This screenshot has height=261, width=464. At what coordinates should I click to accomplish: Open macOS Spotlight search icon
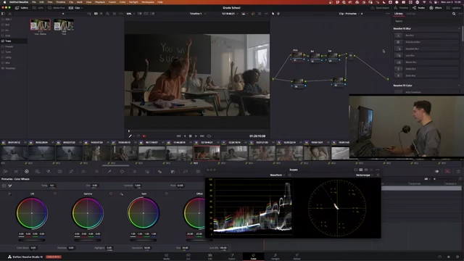click(431, 1)
